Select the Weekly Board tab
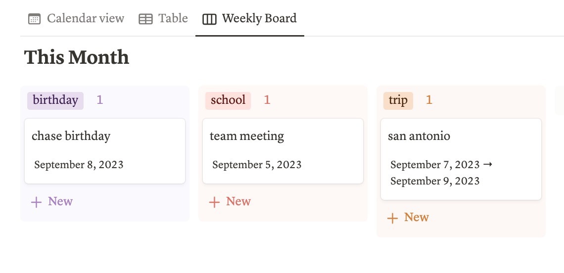 (x=250, y=18)
